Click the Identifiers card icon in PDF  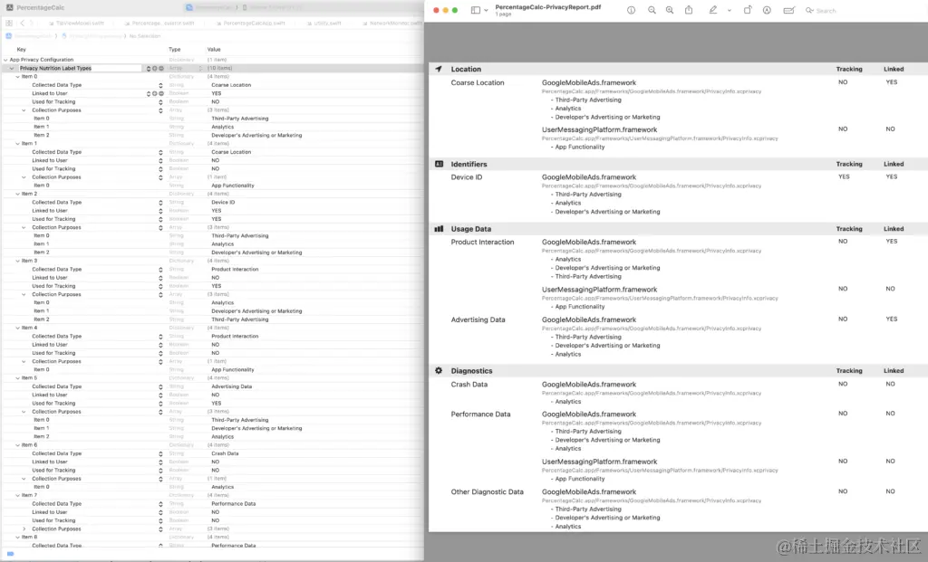(440, 164)
